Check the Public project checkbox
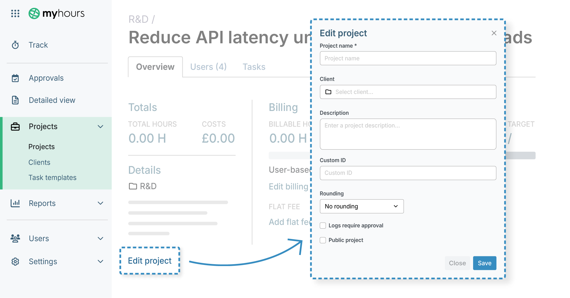The image size is (570, 298). [x=323, y=240]
